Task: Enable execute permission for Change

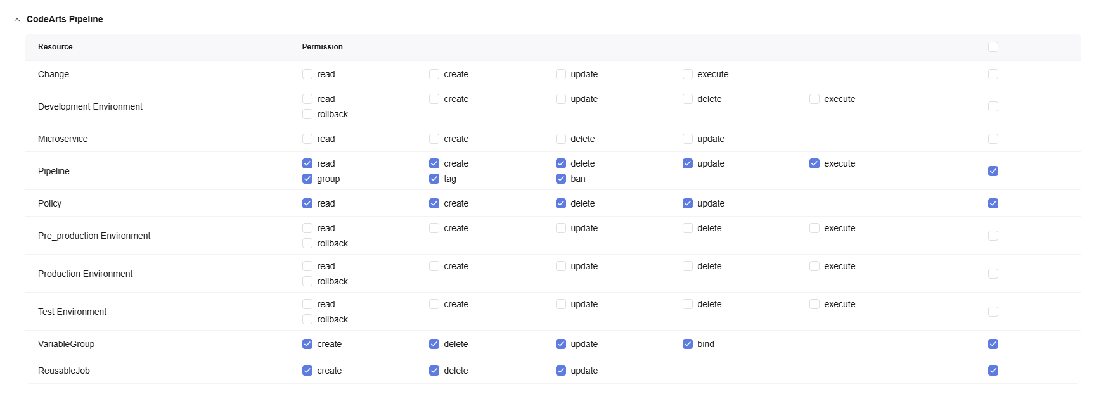Action: [x=688, y=74]
